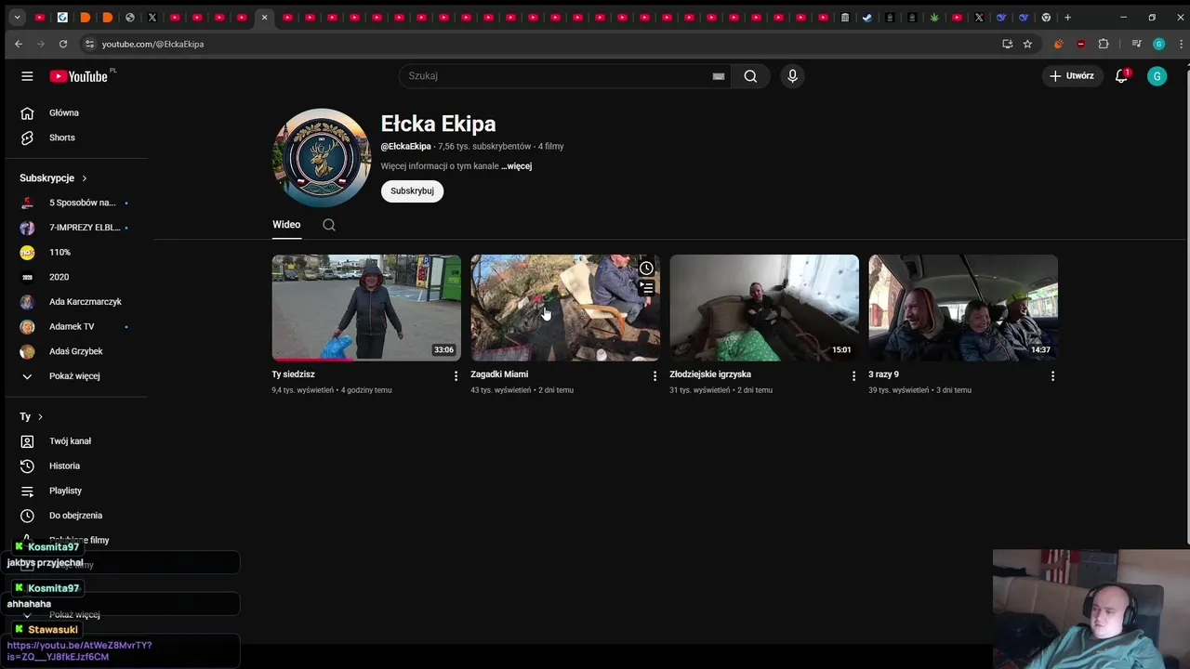This screenshot has width=1190, height=669.
Task: Open more options for Ty siedzisz
Action: click(x=456, y=376)
